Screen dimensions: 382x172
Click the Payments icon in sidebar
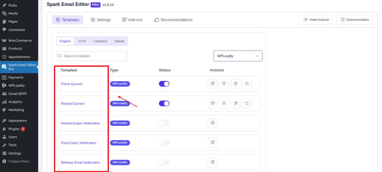pyautogui.click(x=4, y=77)
